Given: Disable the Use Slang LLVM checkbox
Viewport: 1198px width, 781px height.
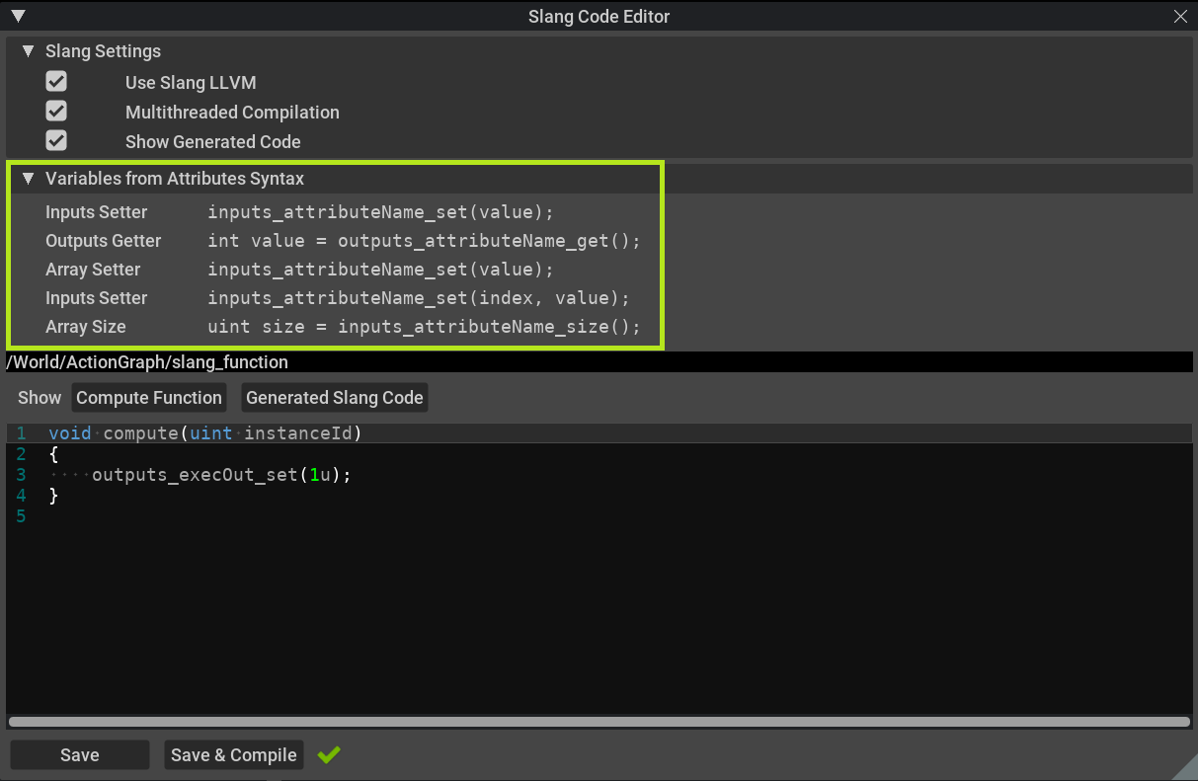Looking at the screenshot, I should coord(56,82).
